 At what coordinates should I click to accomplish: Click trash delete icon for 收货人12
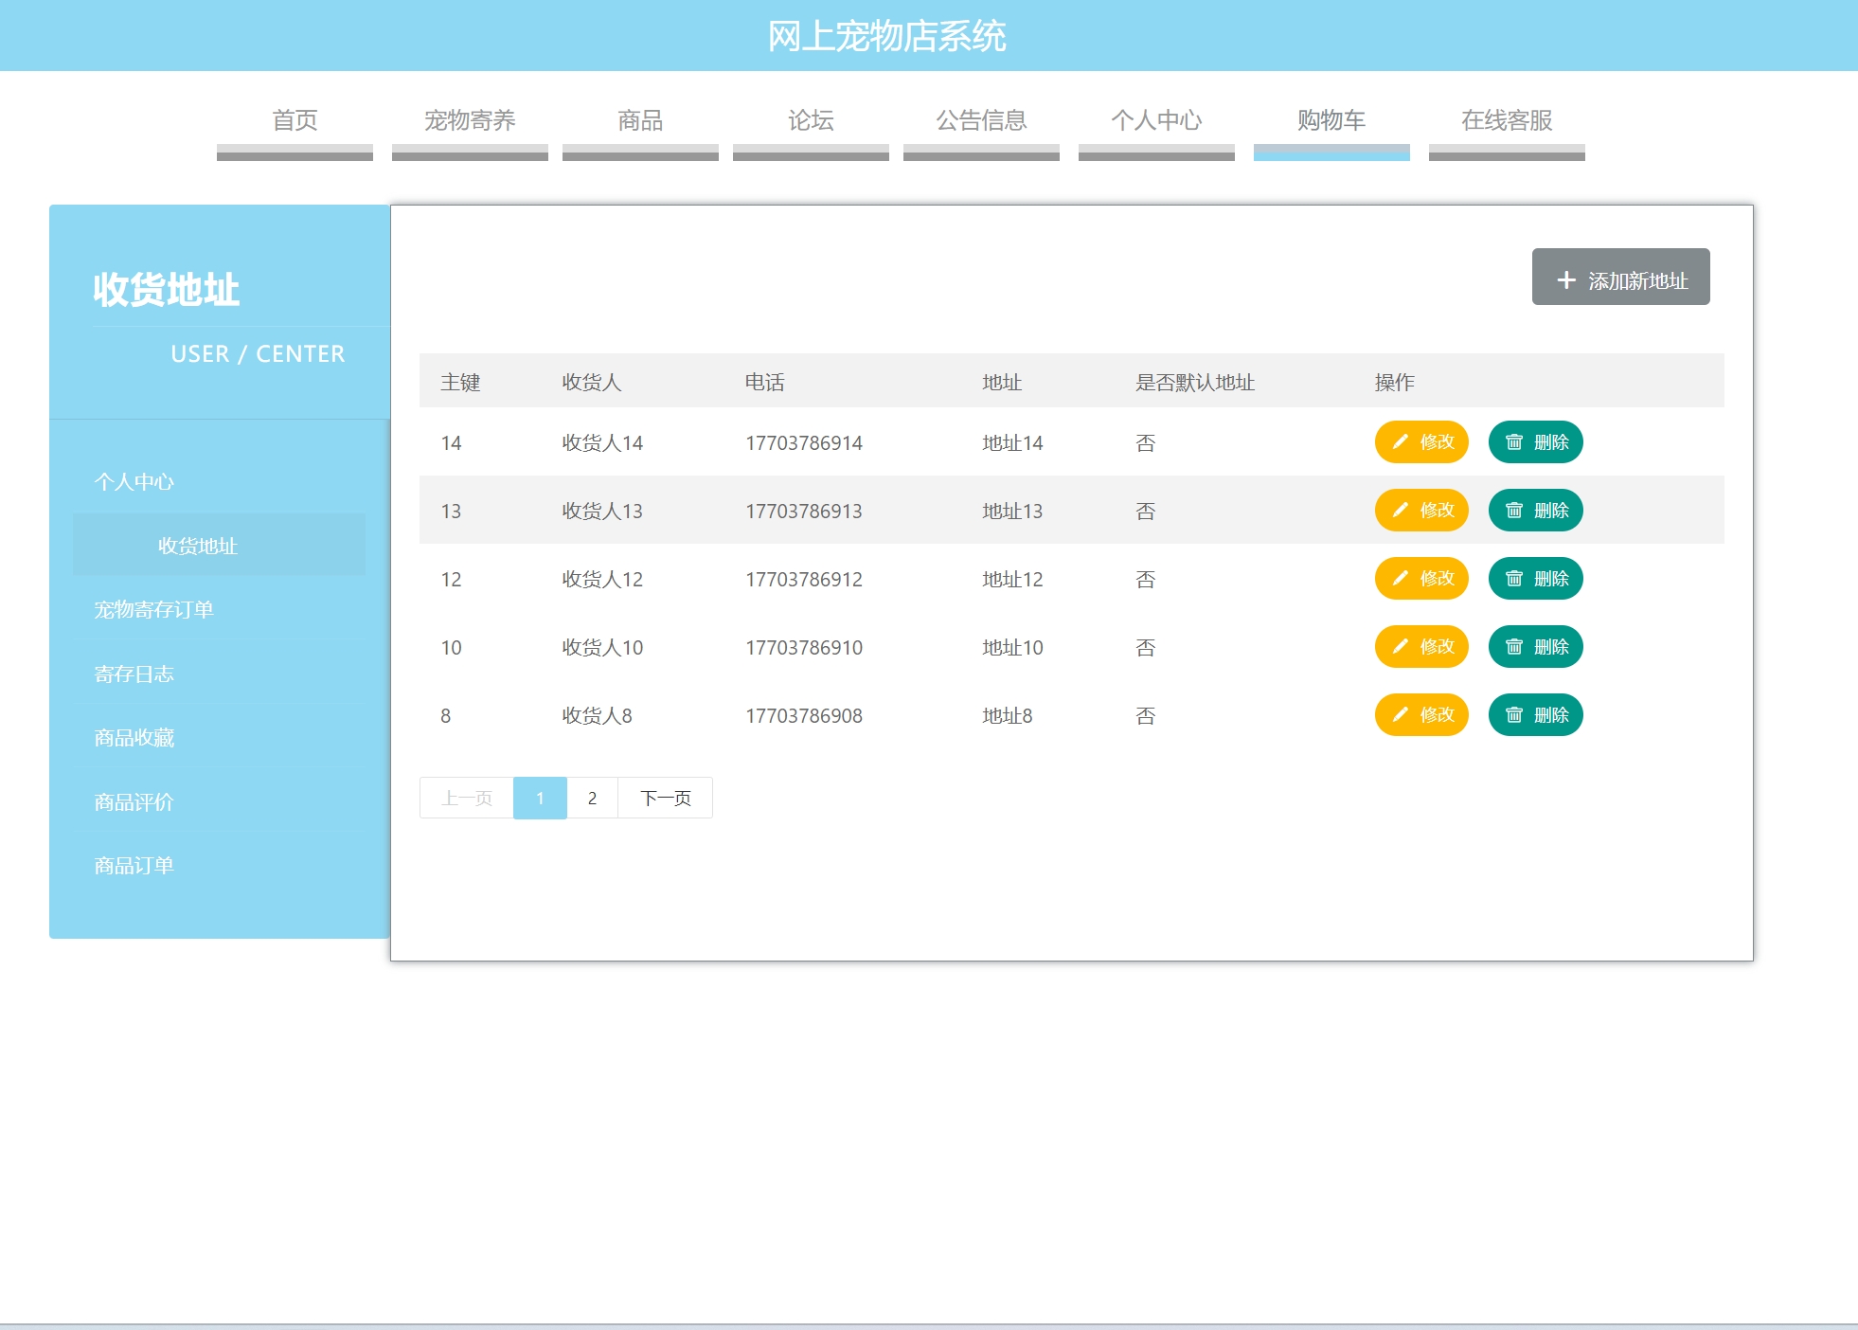click(x=1514, y=579)
